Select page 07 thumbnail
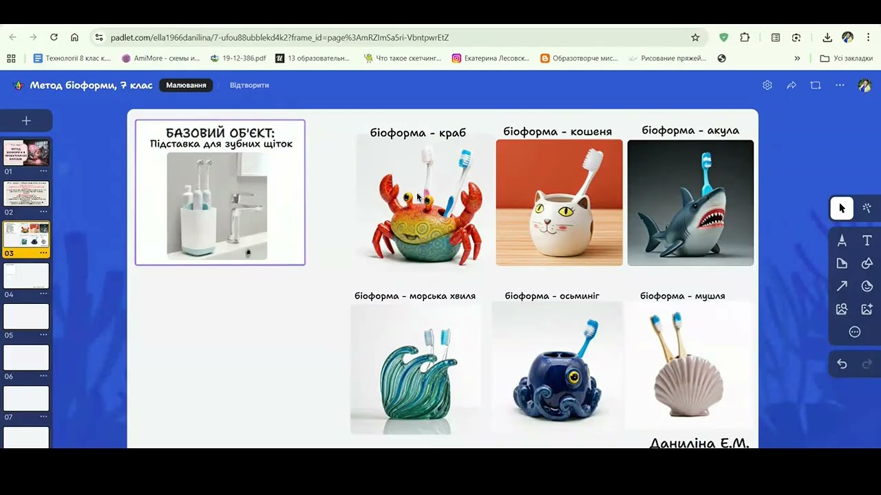 [26, 399]
